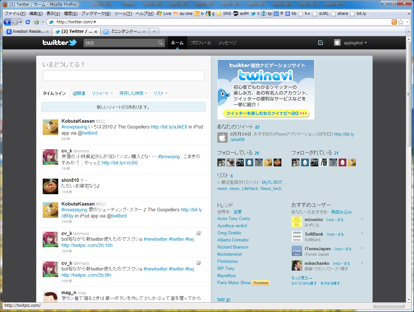
Task: Follow mizuniru via フォローする link
Action: click(x=334, y=220)
